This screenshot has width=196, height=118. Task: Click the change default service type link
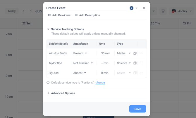tap(100, 83)
